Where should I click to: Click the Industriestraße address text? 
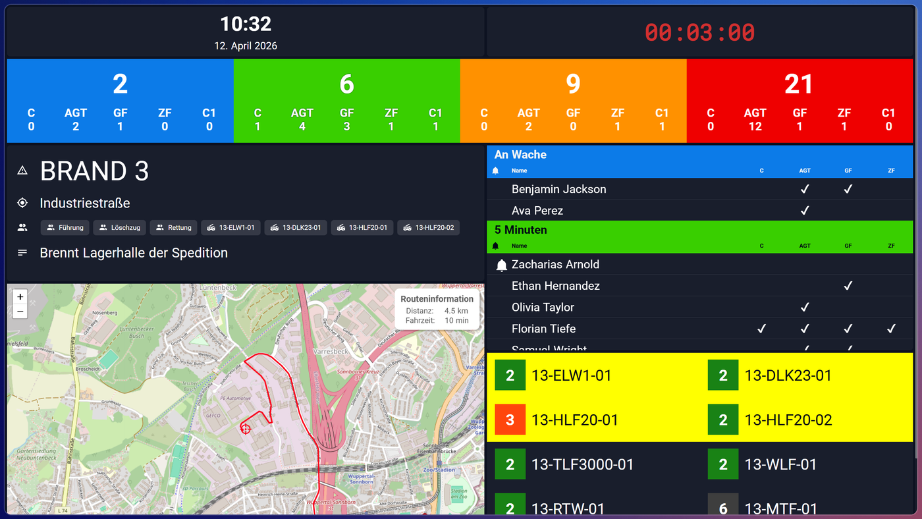(85, 203)
